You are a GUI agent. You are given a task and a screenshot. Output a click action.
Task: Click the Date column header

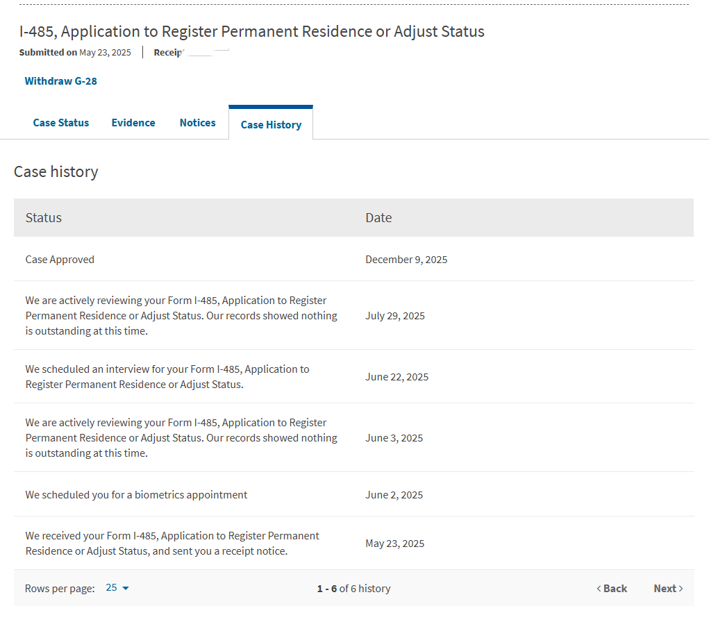[x=378, y=218]
